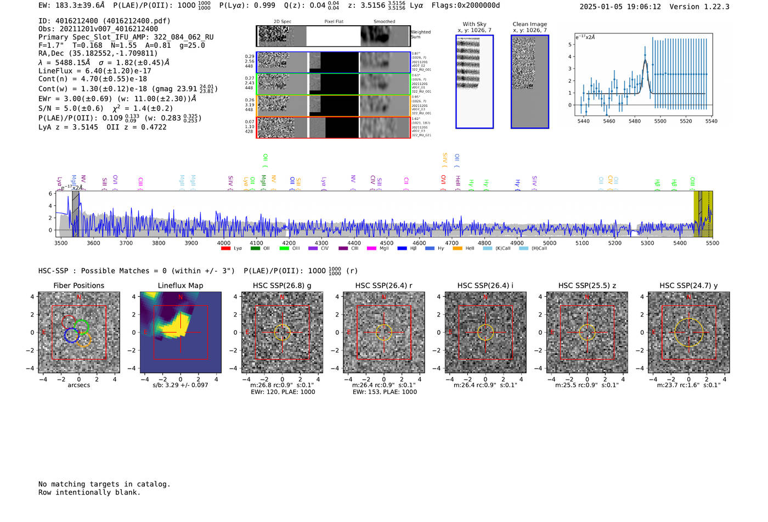Screen dimensions: 768x522
Task: Click the orange HeII legend swatch
Action: point(458,249)
